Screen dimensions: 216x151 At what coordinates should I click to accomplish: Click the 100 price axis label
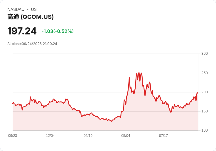click(205, 130)
